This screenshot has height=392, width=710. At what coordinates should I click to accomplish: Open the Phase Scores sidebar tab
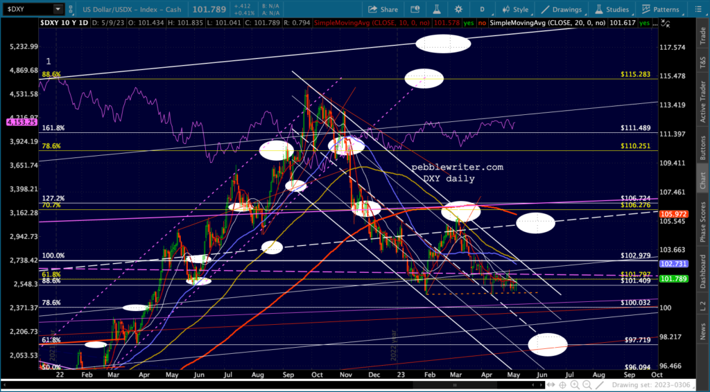(x=703, y=222)
